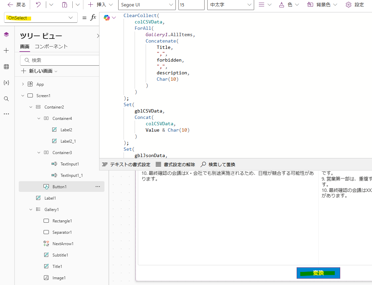This screenshot has height=285, width=372.
Task: Collapse the Container2 node
Action: 31,107
